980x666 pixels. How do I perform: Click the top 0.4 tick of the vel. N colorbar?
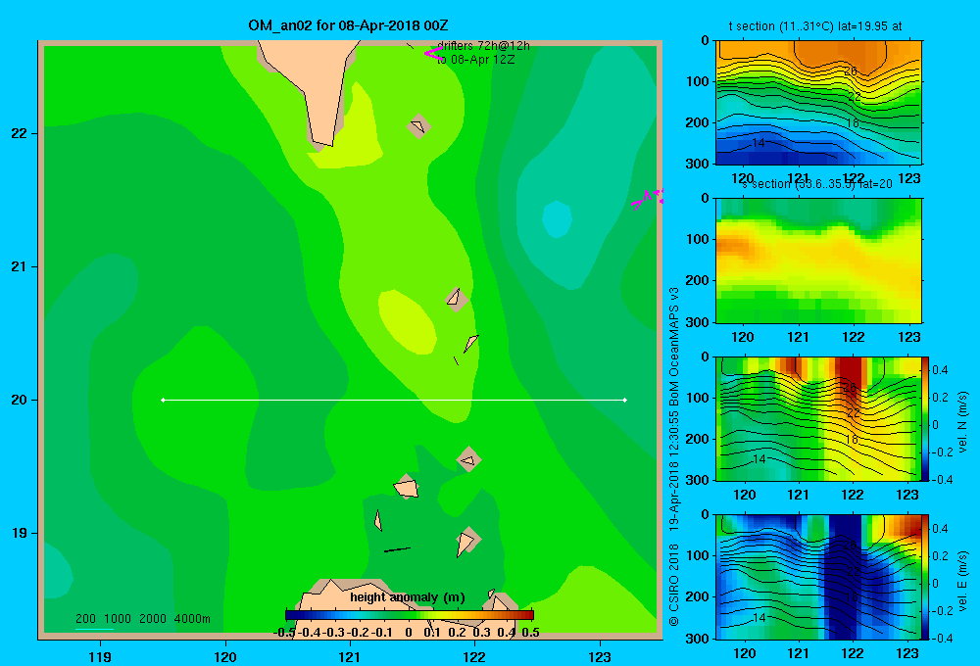940,370
